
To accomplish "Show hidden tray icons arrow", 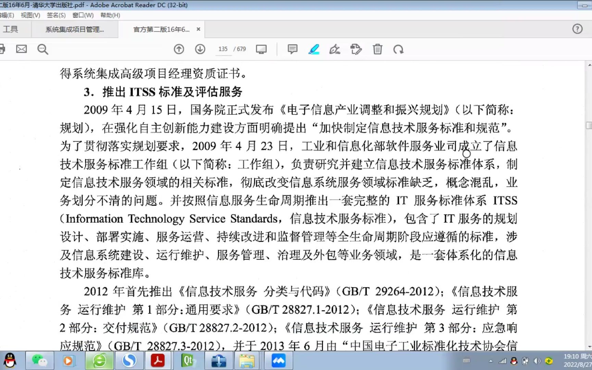I will [x=491, y=361].
